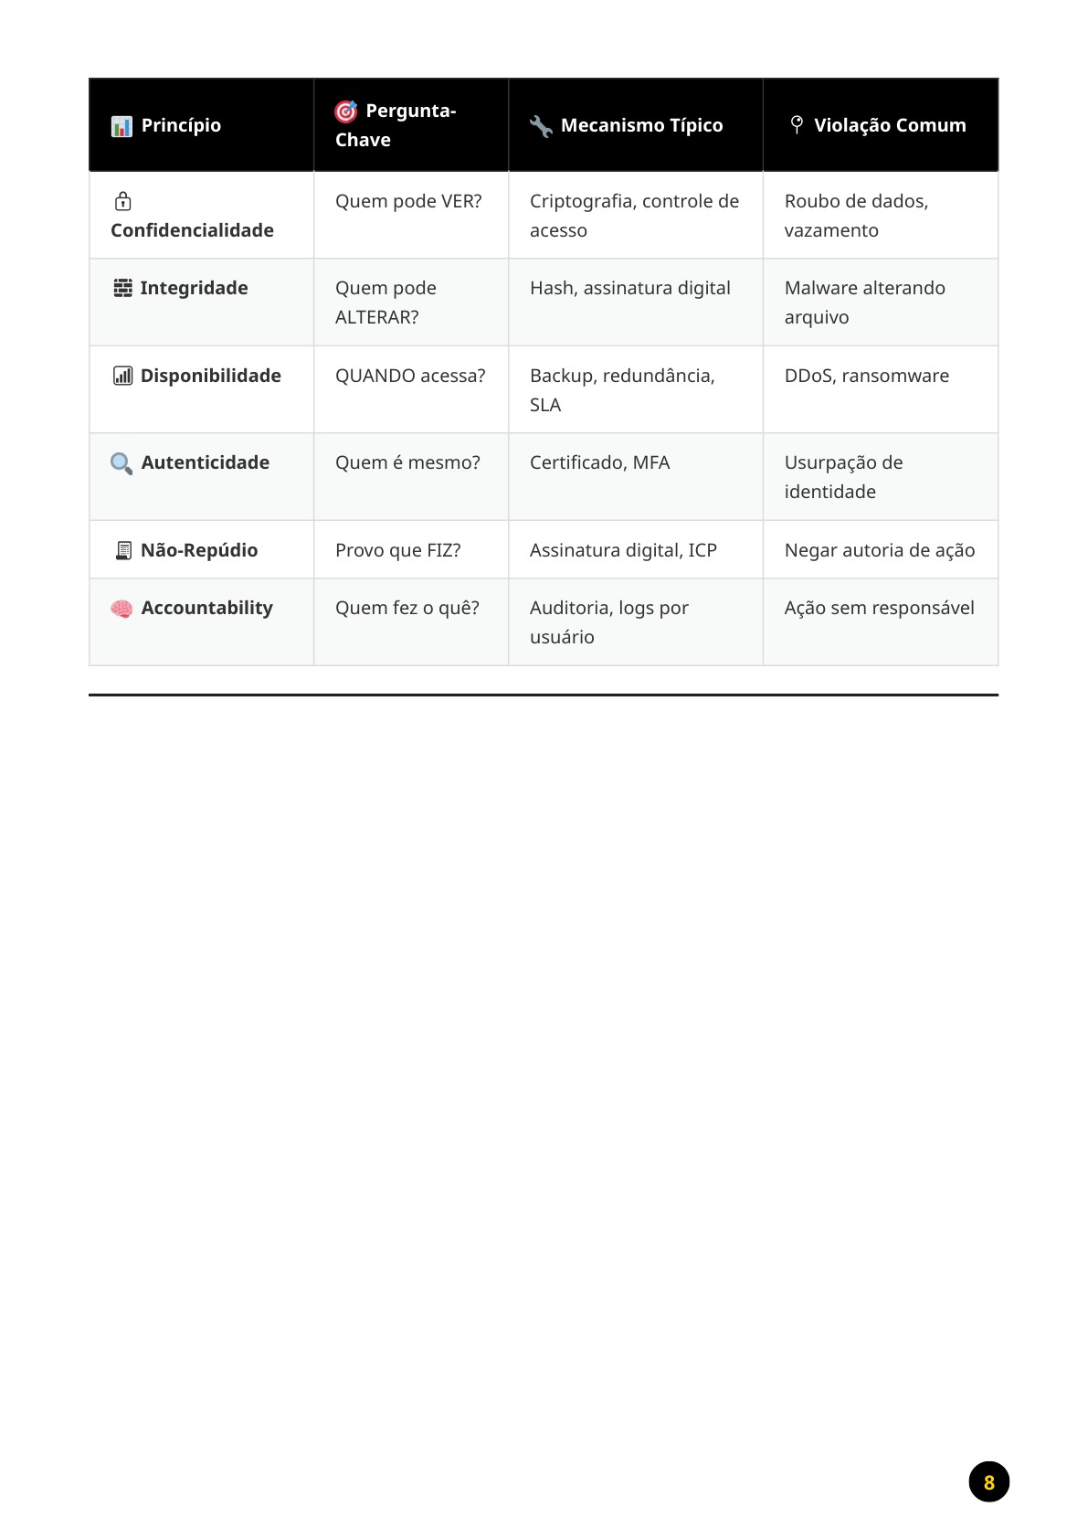Click the 'Quem pode VER?' cell
This screenshot has width=1088, height=1539.
pos(411,216)
